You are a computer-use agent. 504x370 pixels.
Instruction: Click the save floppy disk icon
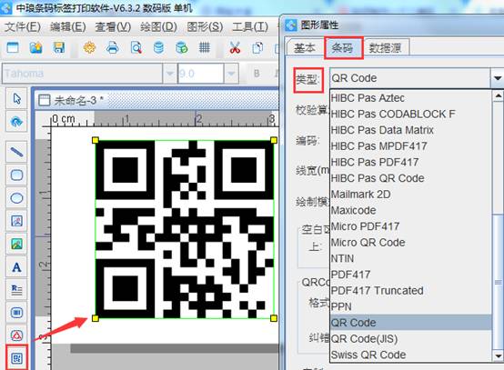(59, 48)
